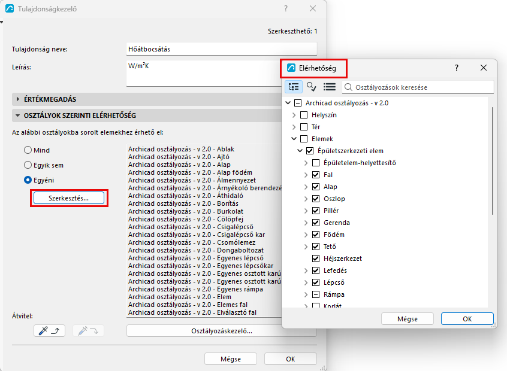
Task: Select the Mind radio option
Action: 28,150
